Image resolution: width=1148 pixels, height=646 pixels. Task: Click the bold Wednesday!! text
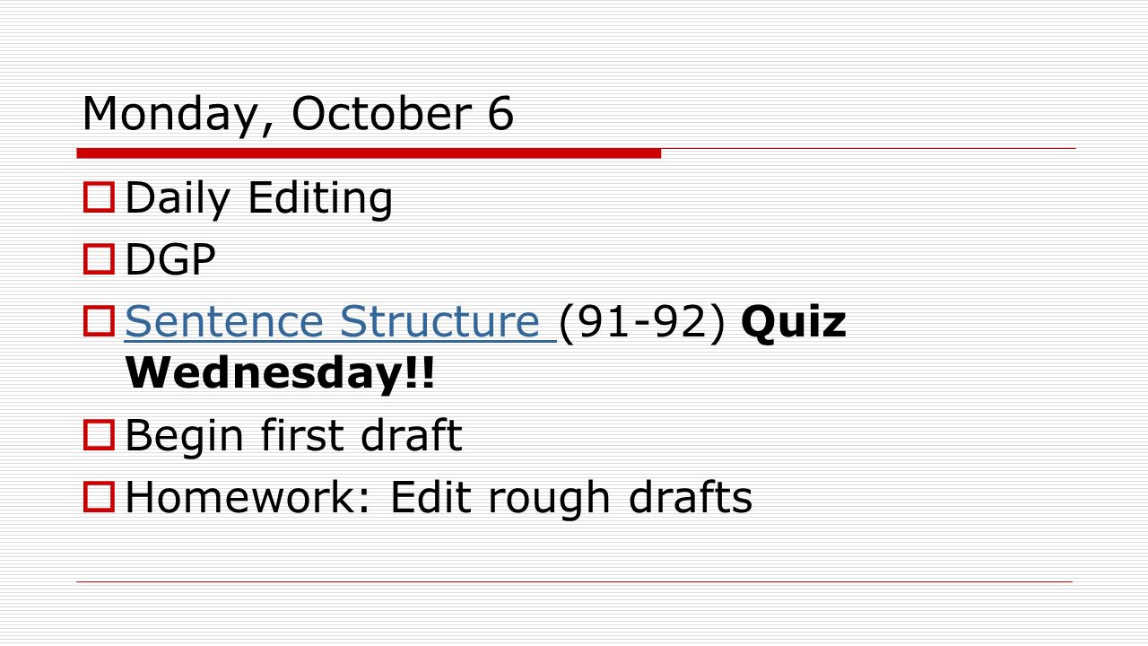coord(281,373)
